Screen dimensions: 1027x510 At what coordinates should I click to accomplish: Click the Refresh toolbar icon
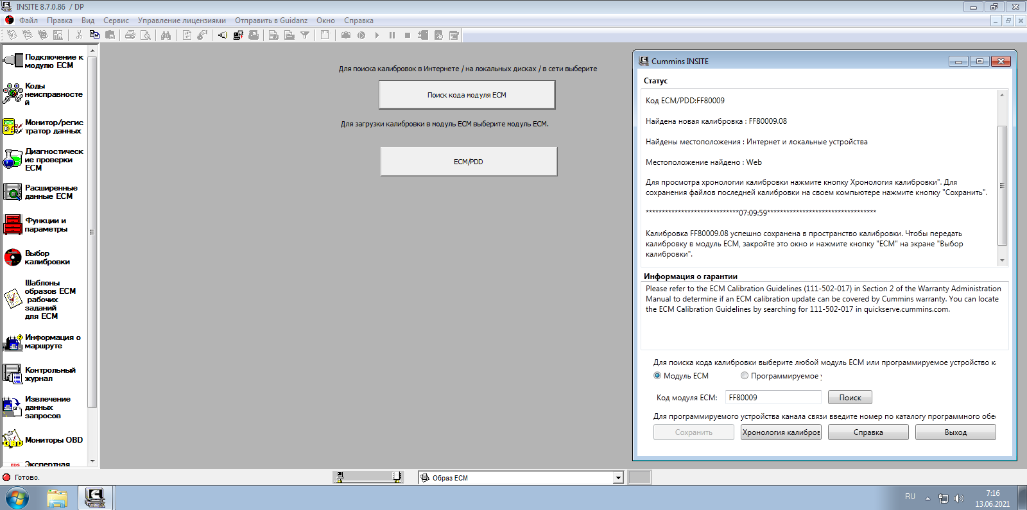[x=187, y=35]
